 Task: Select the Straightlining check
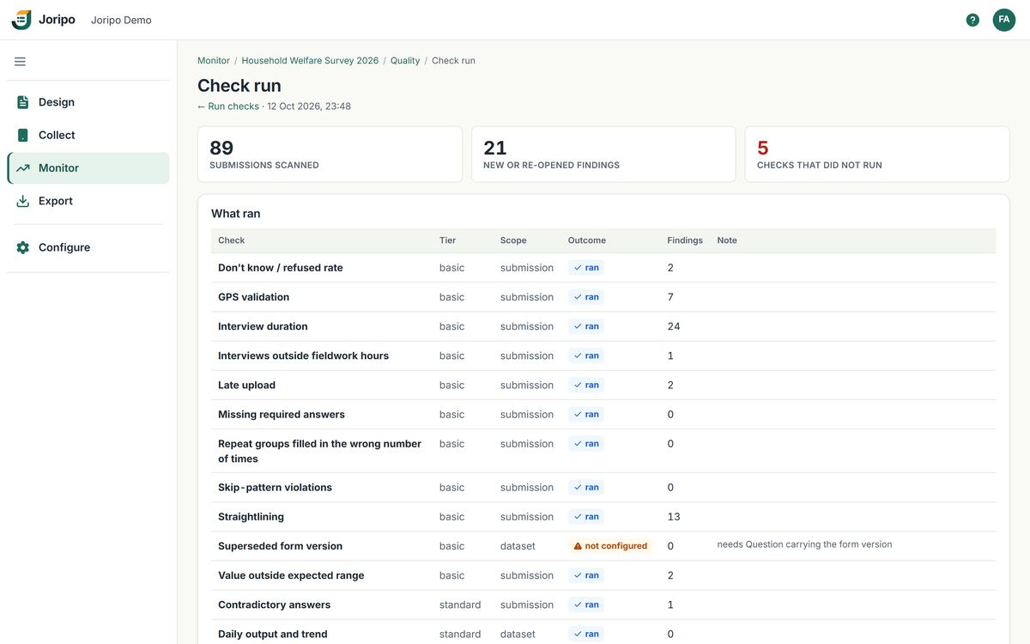(251, 516)
